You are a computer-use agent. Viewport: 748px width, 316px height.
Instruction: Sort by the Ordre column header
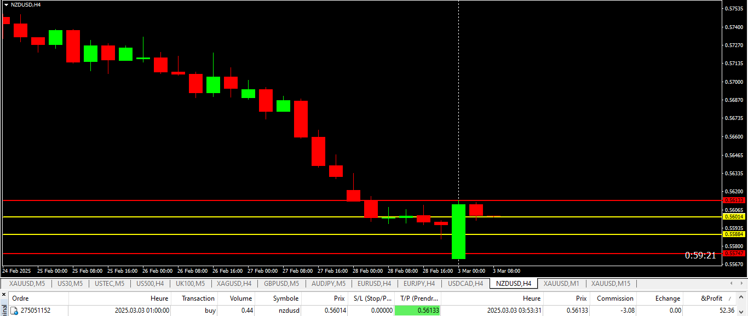21,298
